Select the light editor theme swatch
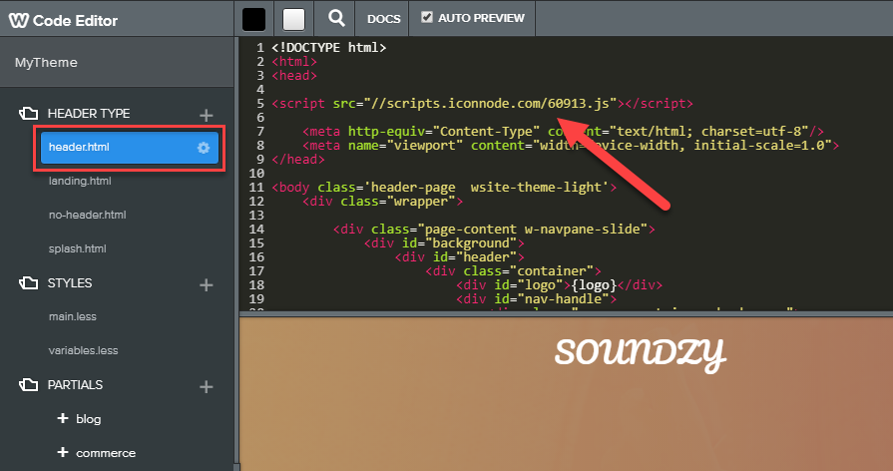 (294, 19)
